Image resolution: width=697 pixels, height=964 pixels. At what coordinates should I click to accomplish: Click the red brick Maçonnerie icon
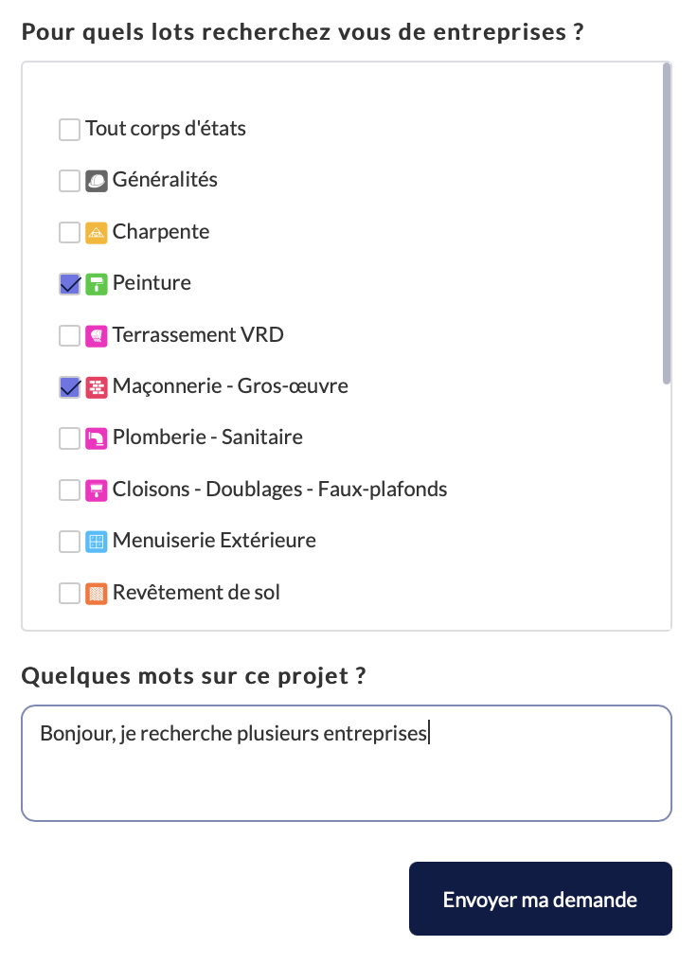[x=97, y=387]
